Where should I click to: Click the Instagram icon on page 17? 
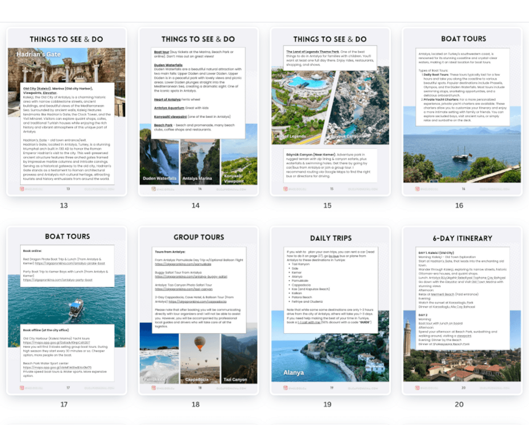tap(22, 388)
